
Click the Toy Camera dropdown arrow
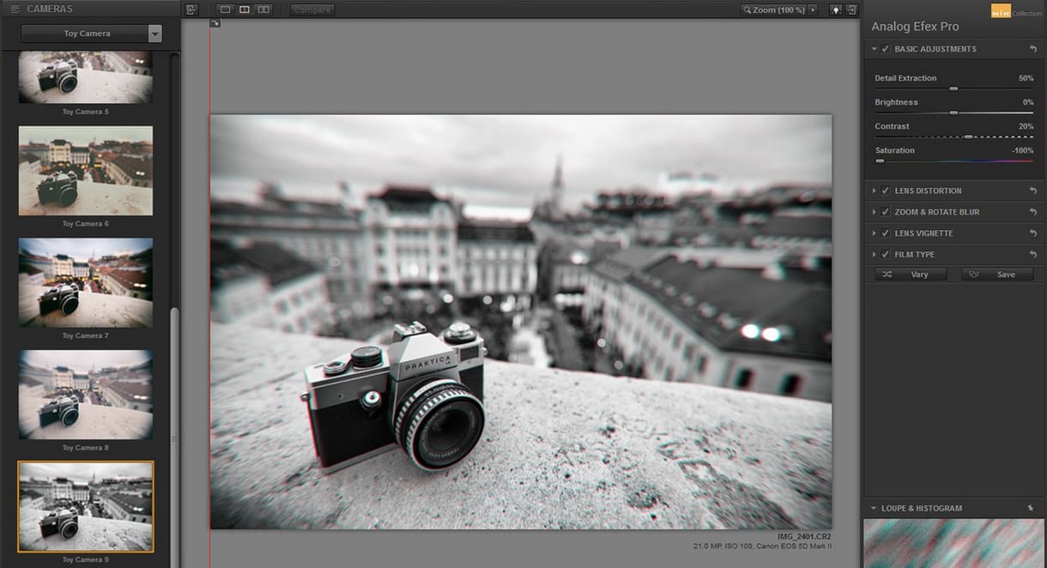tap(154, 33)
